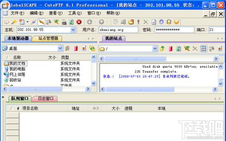Open the 编辑(E) menu
Screen dimensions: 226x141
coord(36,13)
